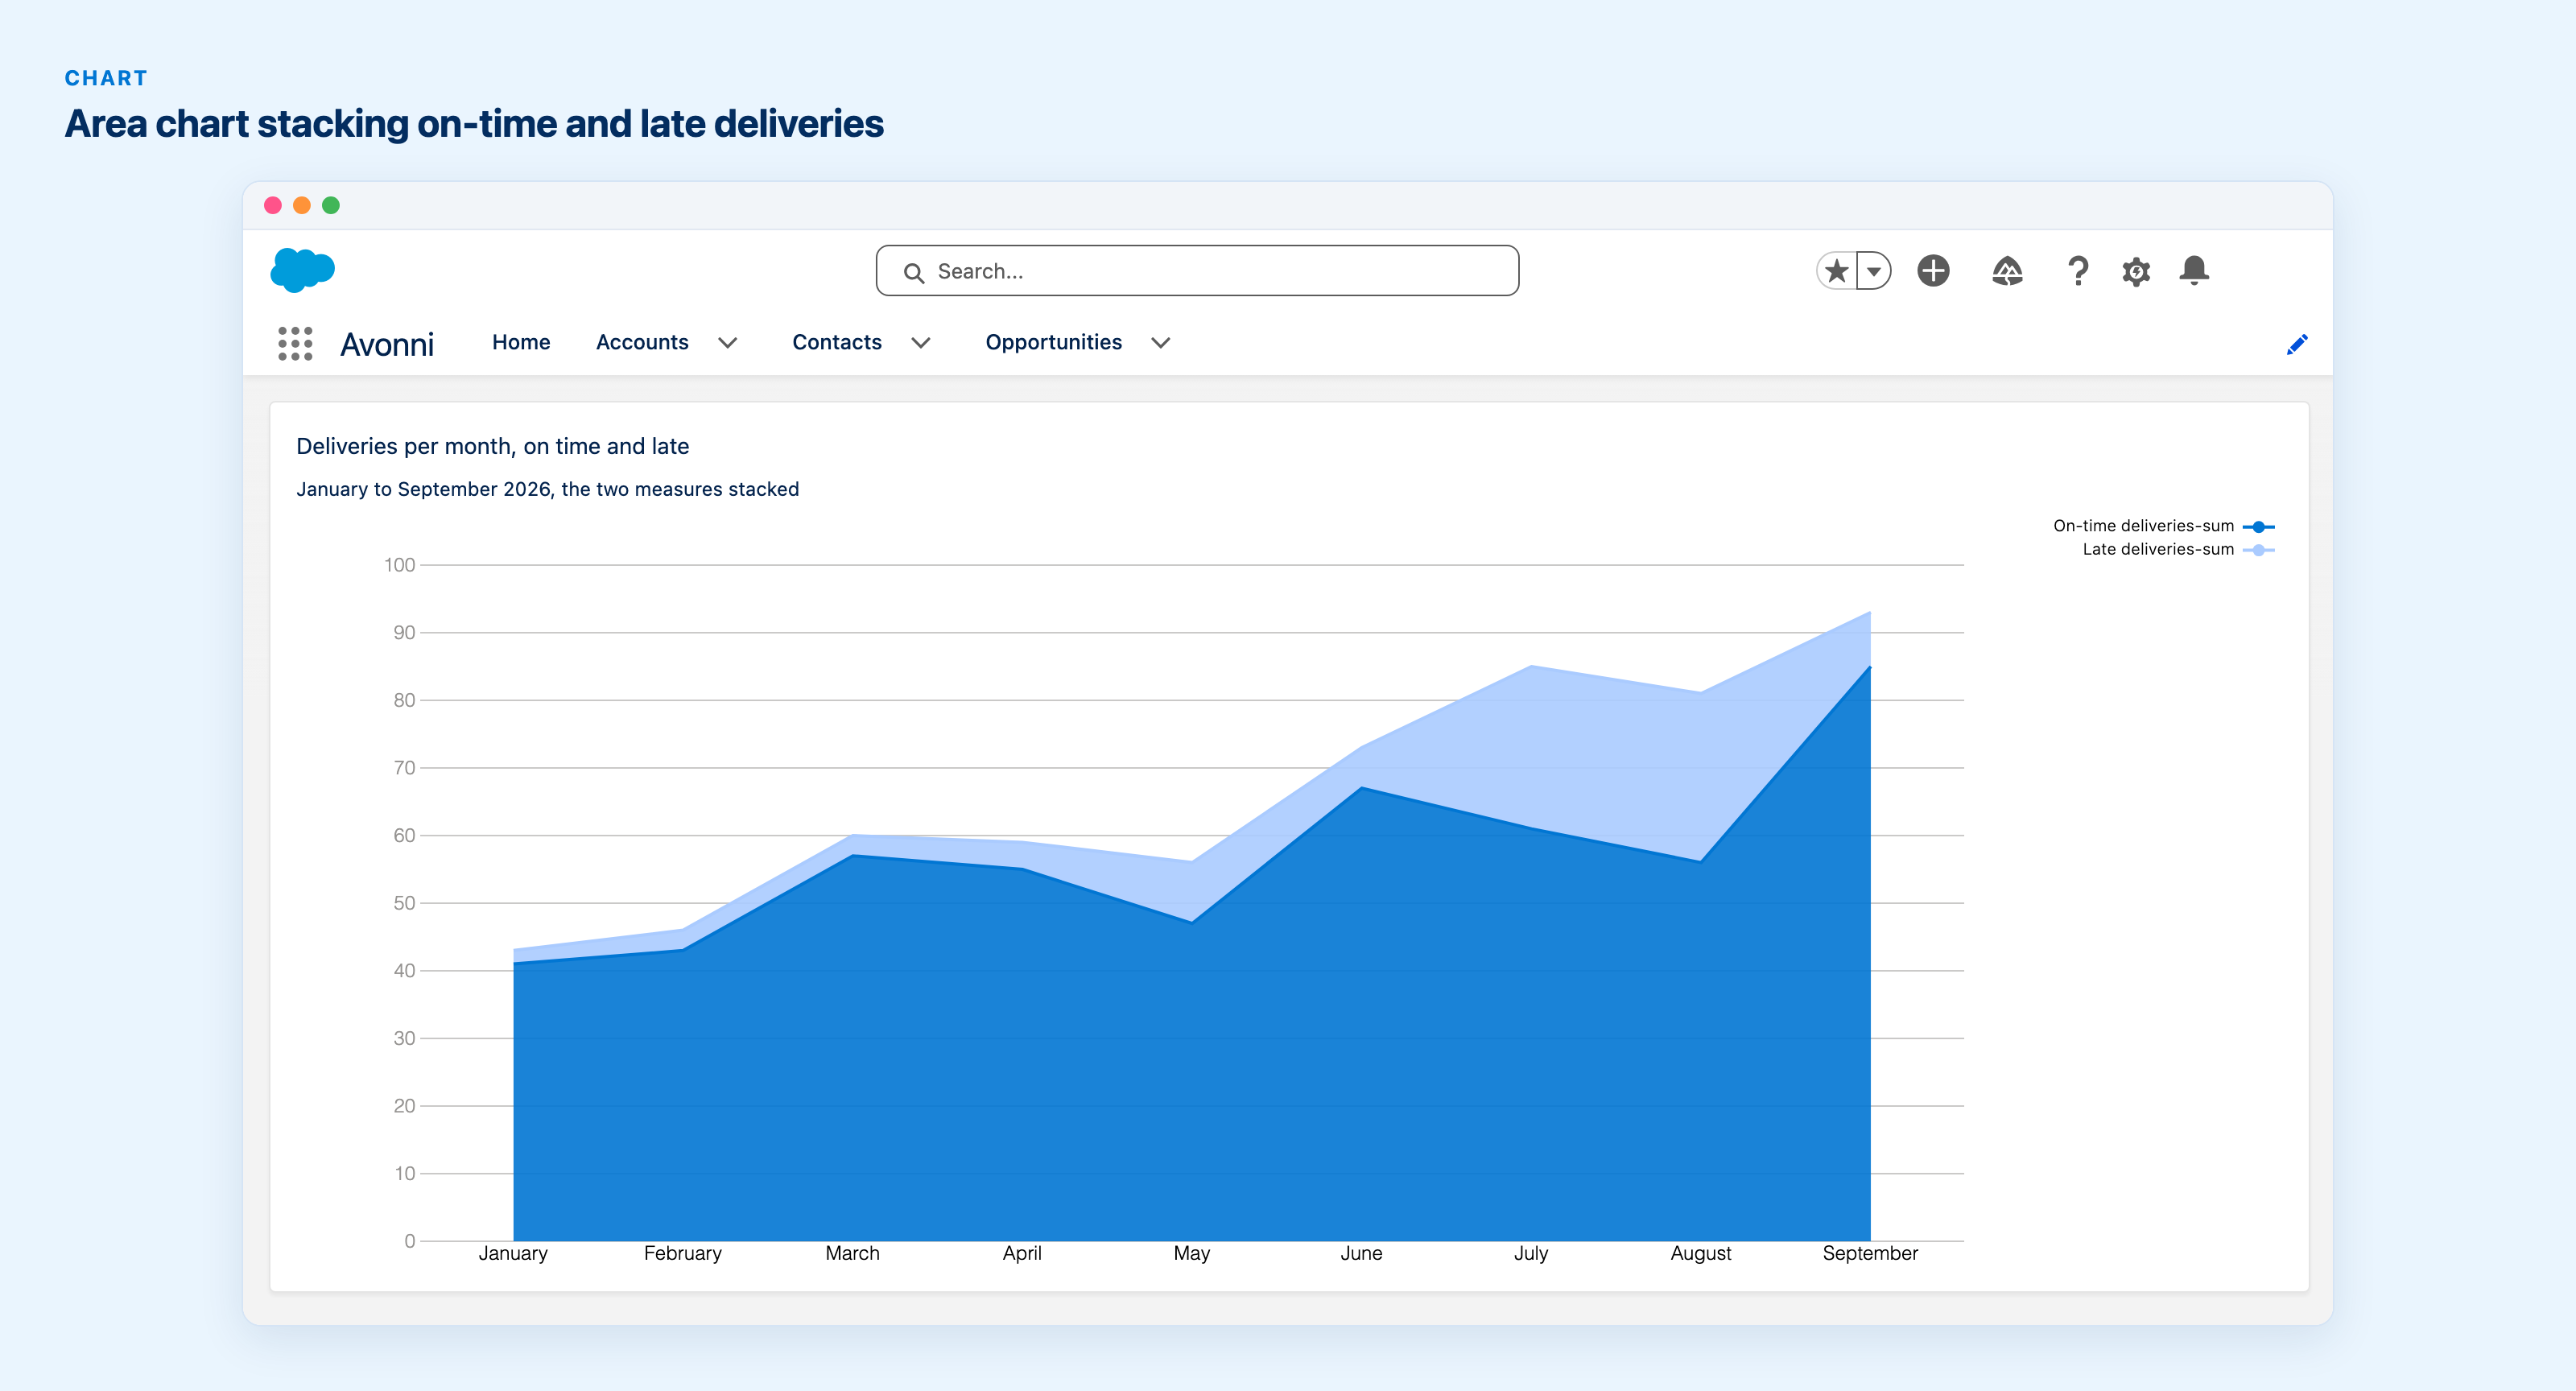This screenshot has height=1391, width=2576.
Task: Expand the Accounts chevron menu
Action: (x=728, y=343)
